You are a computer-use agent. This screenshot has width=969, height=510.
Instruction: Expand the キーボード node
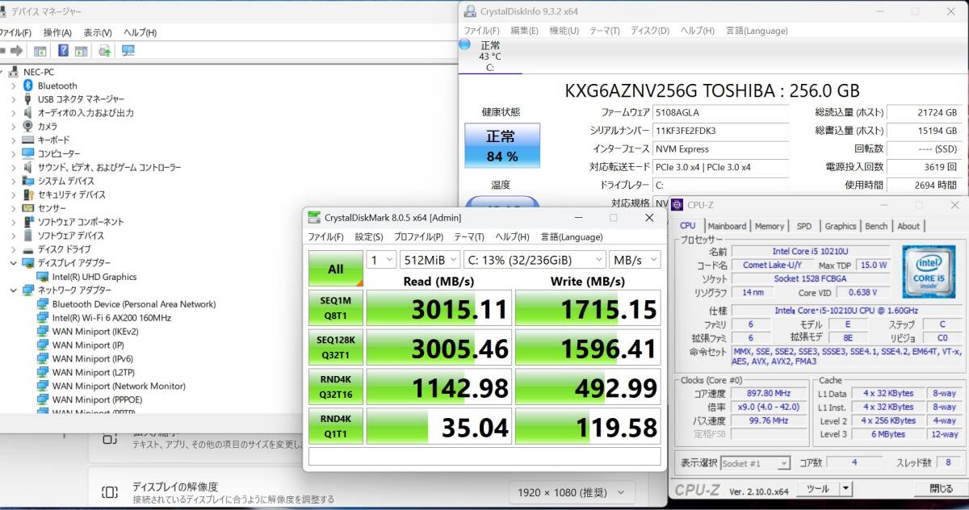(13, 140)
